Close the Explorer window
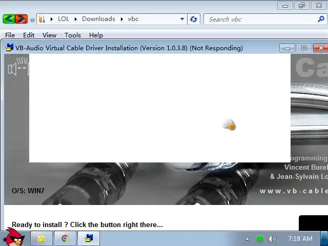Image resolution: width=328 pixels, height=246 pixels. tap(319, 6)
